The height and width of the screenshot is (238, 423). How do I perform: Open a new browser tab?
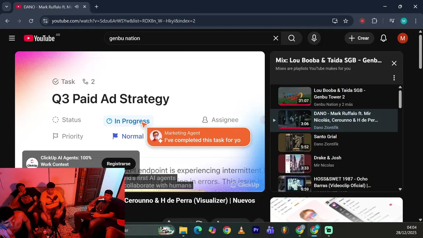[96, 7]
